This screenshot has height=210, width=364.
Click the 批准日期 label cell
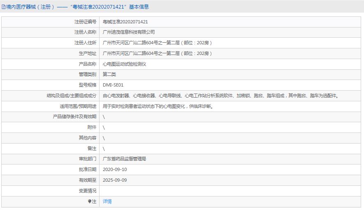point(50,169)
